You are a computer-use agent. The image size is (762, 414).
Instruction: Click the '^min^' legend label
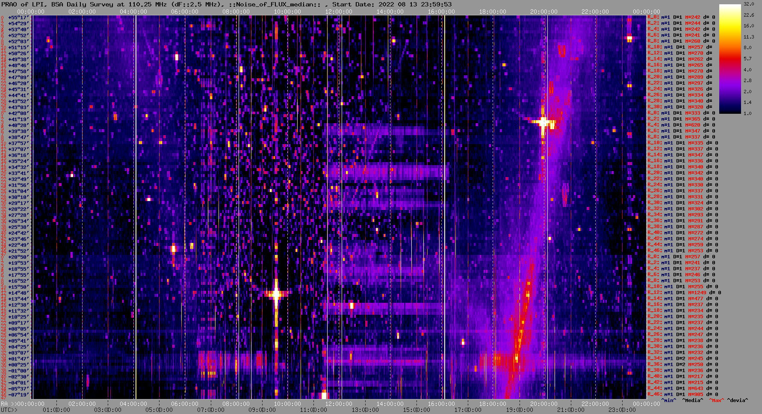[669, 400]
